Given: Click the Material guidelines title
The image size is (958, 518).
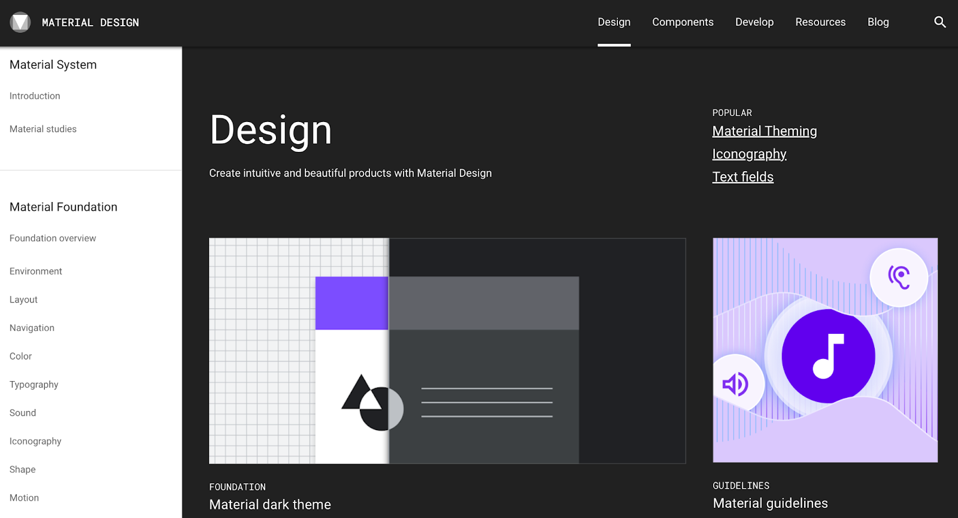Looking at the screenshot, I should (770, 504).
